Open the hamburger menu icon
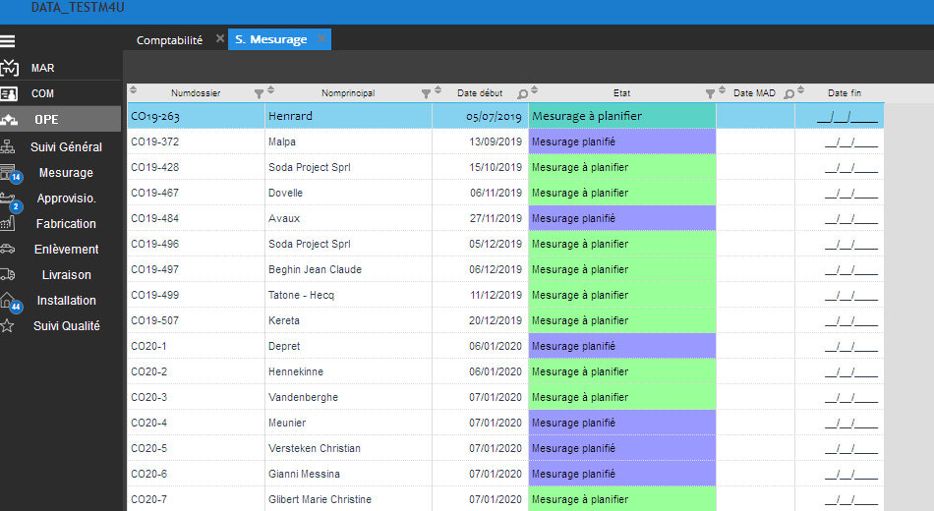The height and width of the screenshot is (511, 934). (9, 41)
